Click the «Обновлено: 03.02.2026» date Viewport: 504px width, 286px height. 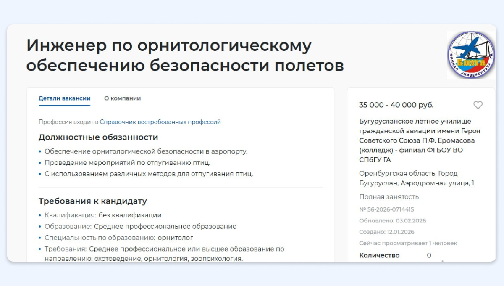coord(386,221)
